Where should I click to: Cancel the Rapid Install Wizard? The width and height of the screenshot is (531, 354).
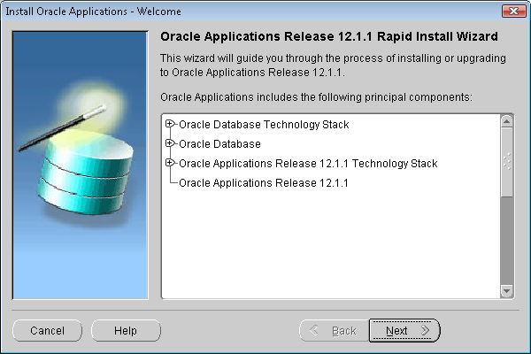coord(48,330)
